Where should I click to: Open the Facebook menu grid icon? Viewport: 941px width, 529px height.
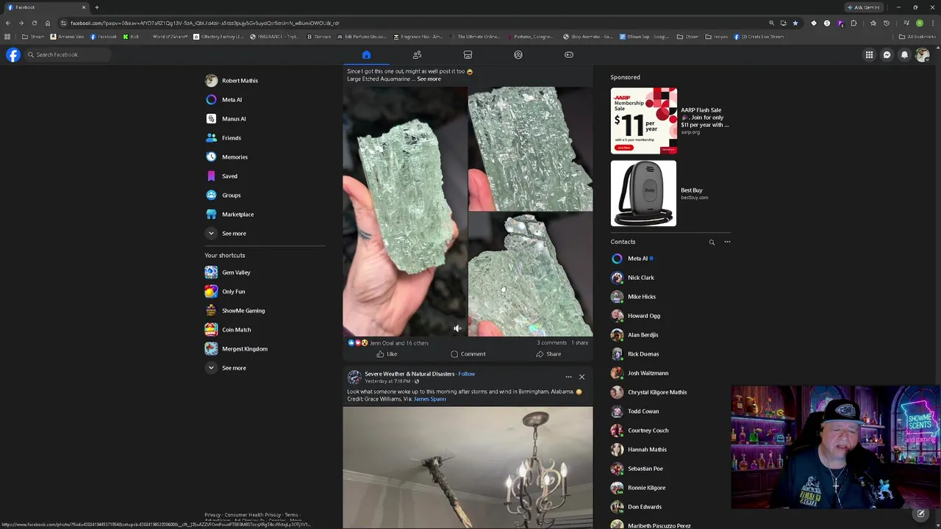[x=869, y=54]
